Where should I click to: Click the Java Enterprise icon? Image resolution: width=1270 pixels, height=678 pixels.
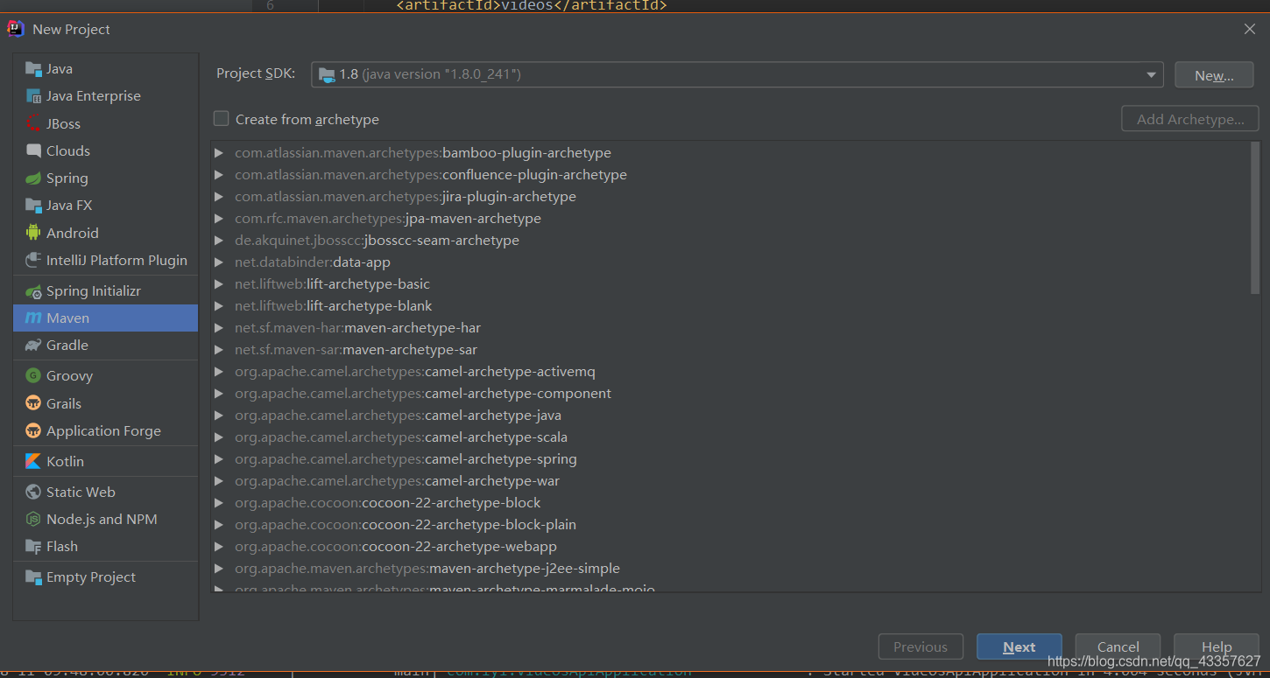[33, 96]
